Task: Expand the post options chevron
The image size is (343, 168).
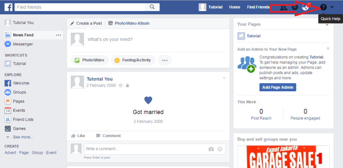Action: (x=224, y=78)
